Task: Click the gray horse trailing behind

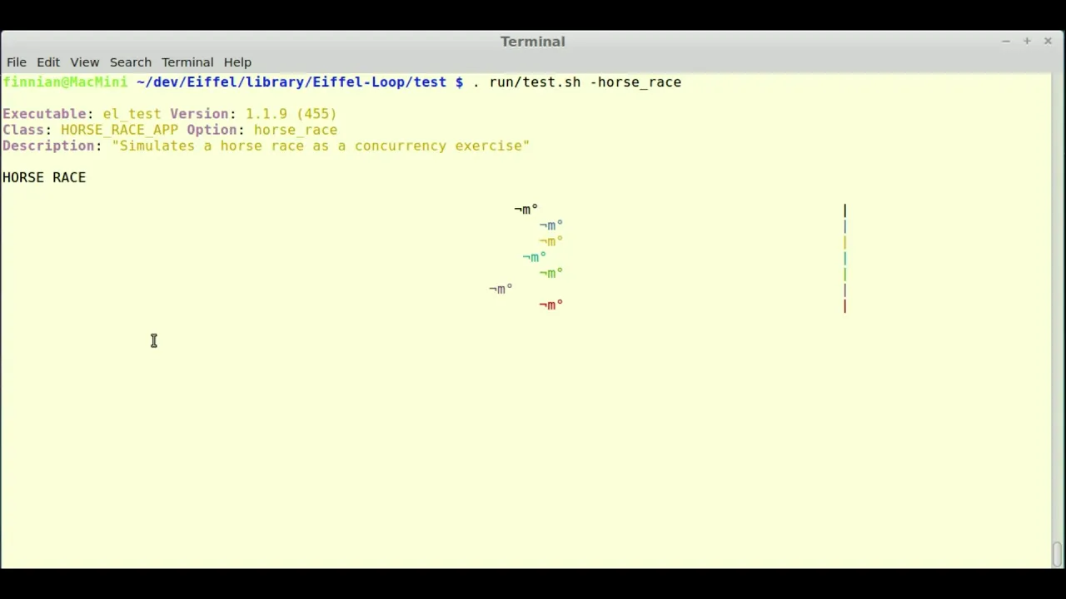Action: coord(501,289)
